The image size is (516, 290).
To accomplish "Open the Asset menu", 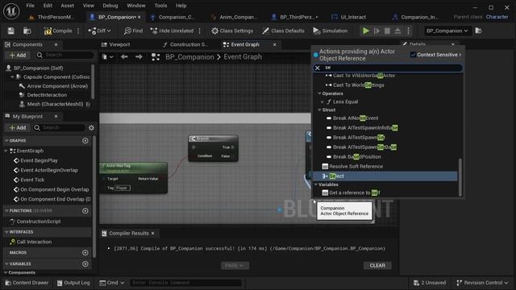I will [x=68, y=6].
